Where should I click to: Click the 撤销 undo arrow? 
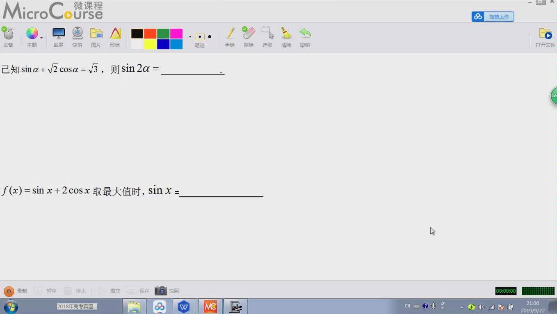(x=305, y=33)
